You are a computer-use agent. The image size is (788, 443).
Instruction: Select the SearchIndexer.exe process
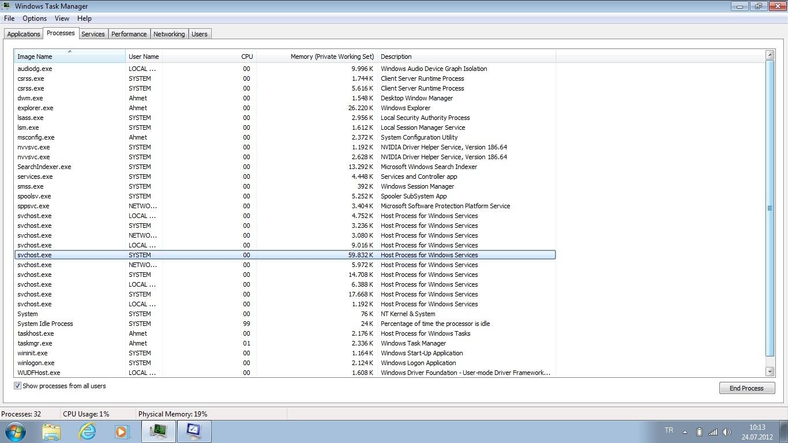(x=285, y=167)
